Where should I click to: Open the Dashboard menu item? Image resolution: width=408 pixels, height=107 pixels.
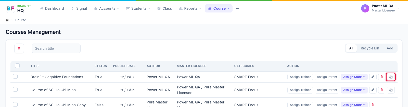click(52, 8)
